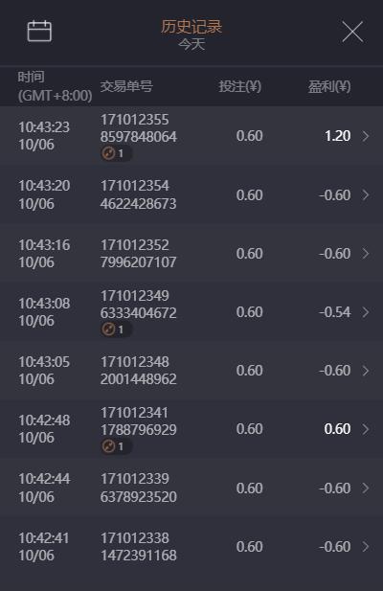The height and width of the screenshot is (591, 383).
Task: Open chevron for the 10:42:41 record
Action: tap(366, 547)
